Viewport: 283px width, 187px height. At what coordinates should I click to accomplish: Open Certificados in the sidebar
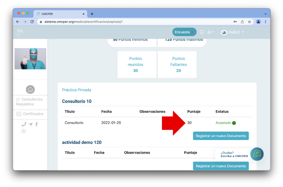(30, 114)
